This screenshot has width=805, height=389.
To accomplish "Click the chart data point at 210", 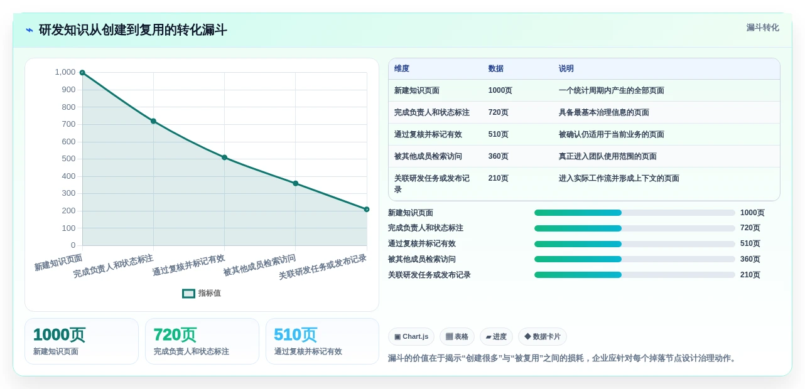I will coord(367,210).
